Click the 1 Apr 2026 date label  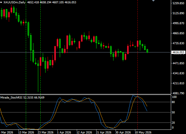tap(64, 132)
